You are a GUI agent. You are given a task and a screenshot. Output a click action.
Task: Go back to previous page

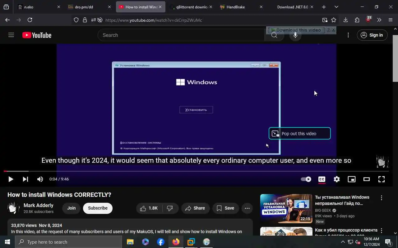click(7, 20)
